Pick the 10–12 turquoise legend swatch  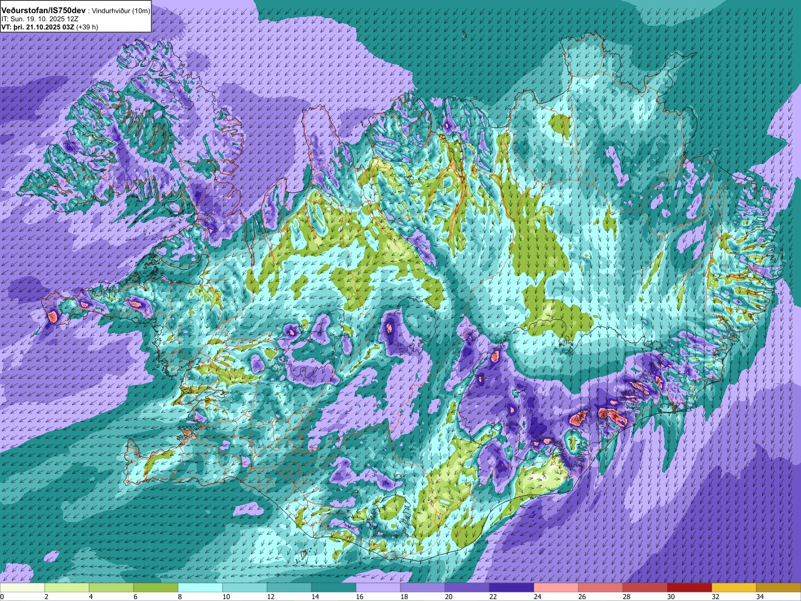pos(245,588)
